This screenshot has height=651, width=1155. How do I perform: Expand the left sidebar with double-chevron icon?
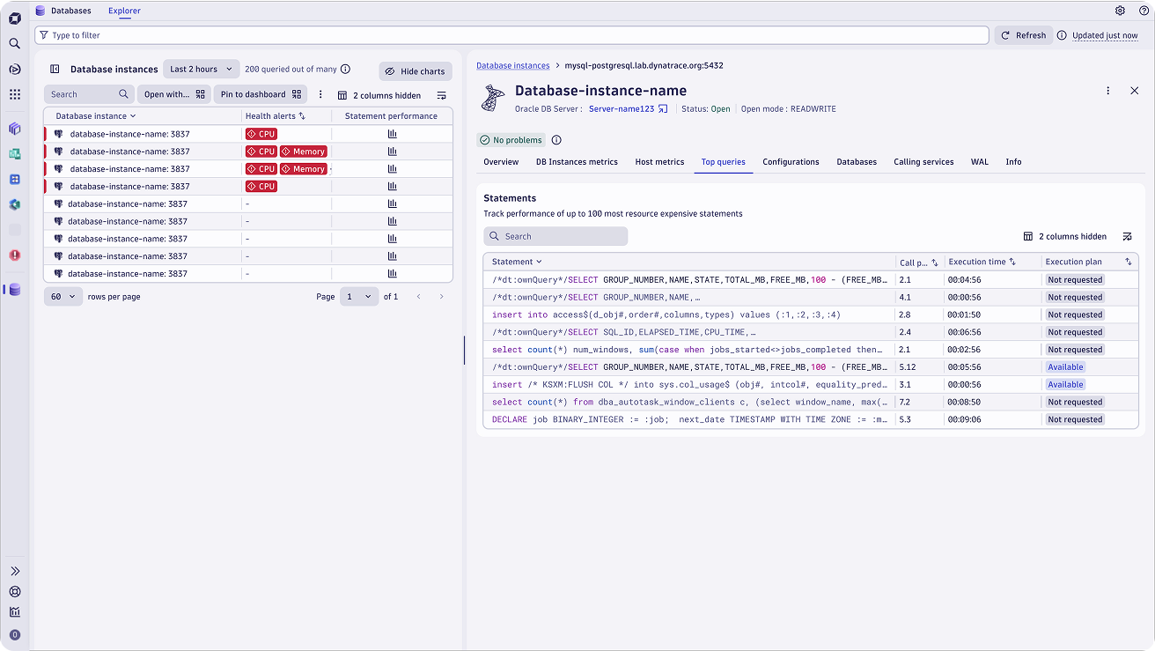coord(15,571)
